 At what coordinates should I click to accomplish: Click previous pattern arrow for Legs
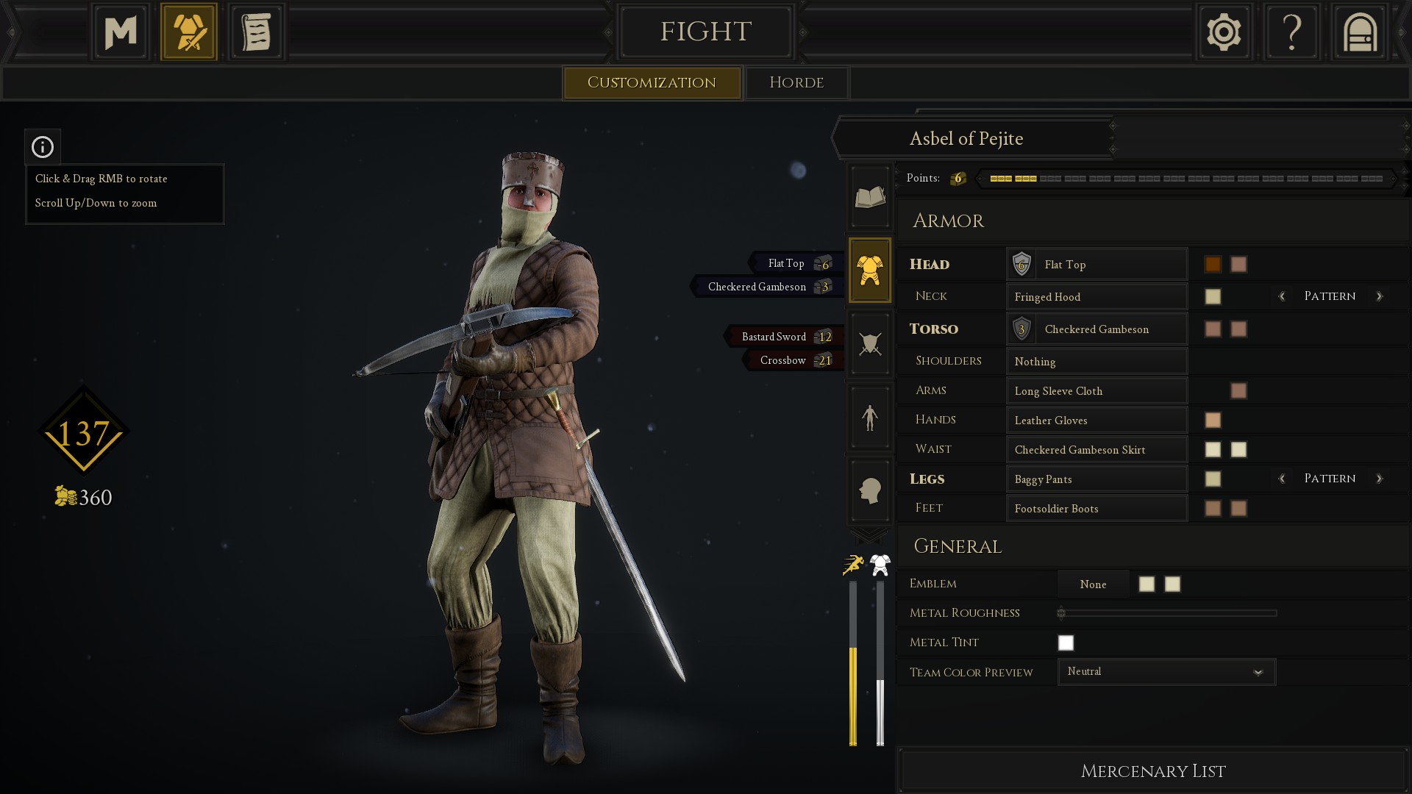coord(1282,479)
